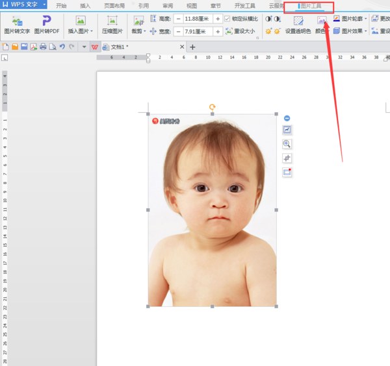The height and width of the screenshot is (366, 390).
Task: Click the zoom magnifier icon beside the picture
Action: click(287, 144)
